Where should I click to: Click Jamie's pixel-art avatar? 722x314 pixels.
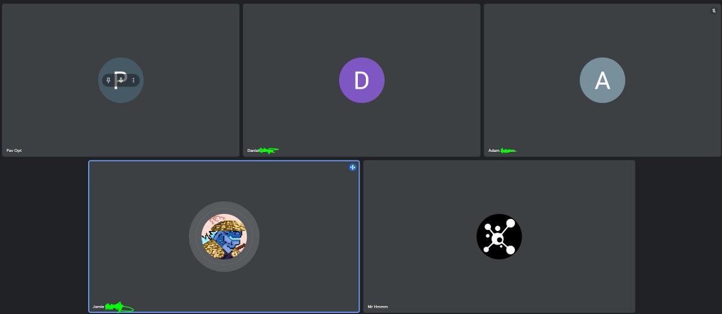click(224, 236)
